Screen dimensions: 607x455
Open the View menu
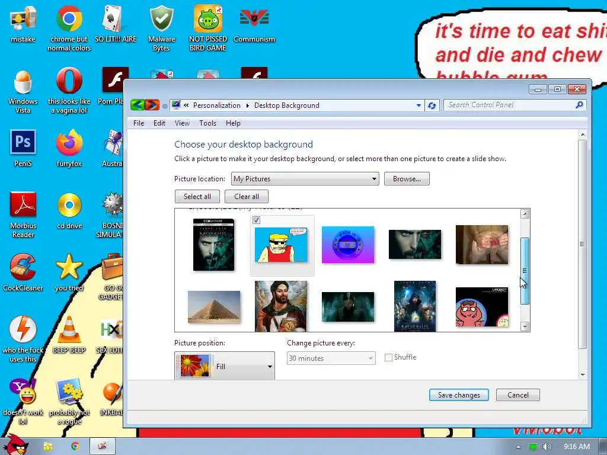(x=182, y=123)
